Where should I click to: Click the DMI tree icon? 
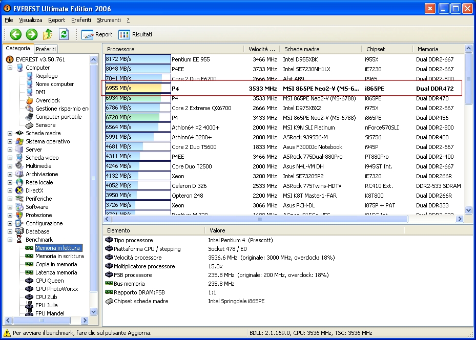tap(29, 92)
